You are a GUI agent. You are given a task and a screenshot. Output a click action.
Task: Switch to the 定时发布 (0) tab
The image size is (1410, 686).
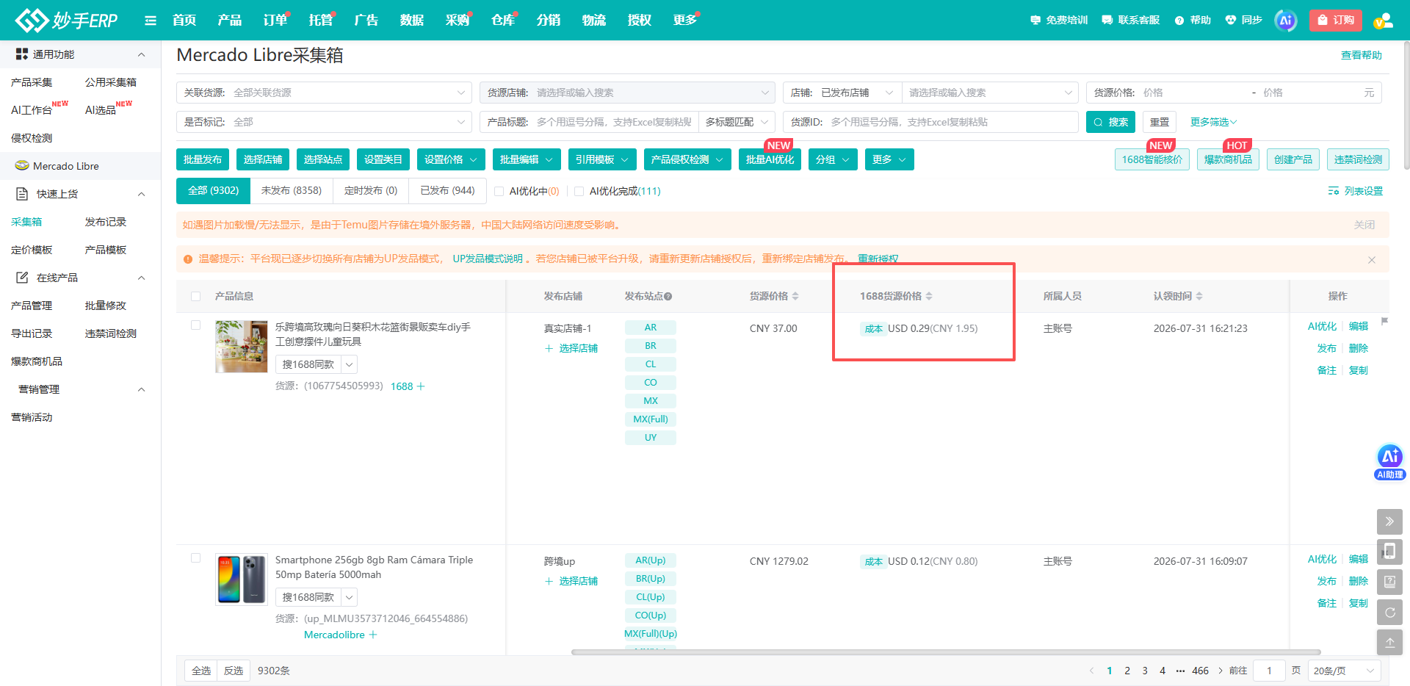pos(371,190)
